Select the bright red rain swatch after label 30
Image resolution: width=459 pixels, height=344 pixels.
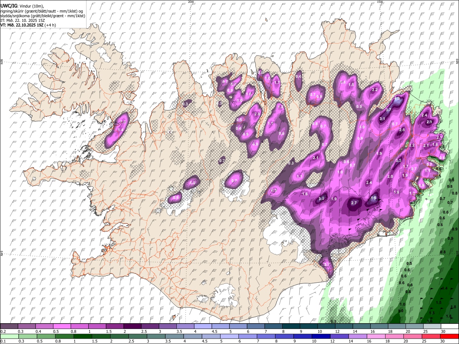pyautogui.click(x=449, y=336)
